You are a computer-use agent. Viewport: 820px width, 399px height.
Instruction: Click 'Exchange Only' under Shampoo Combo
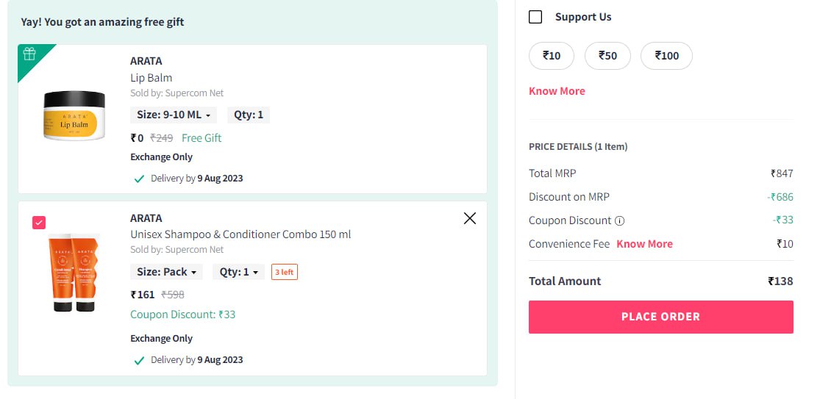pos(162,339)
